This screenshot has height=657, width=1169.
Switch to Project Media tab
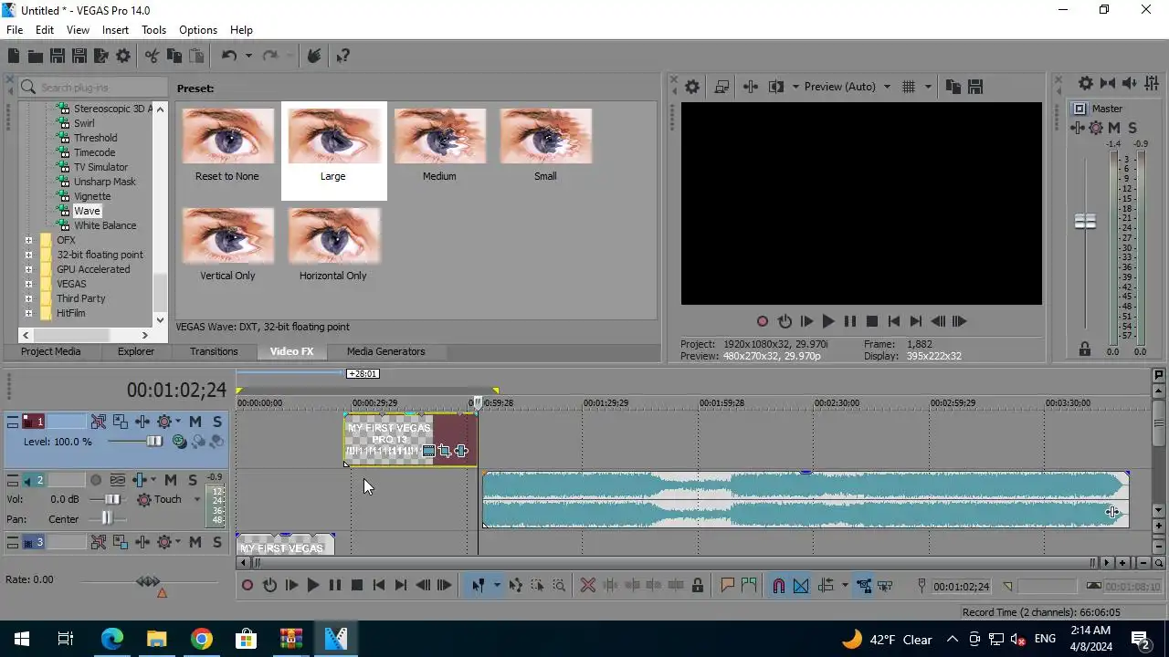point(50,351)
